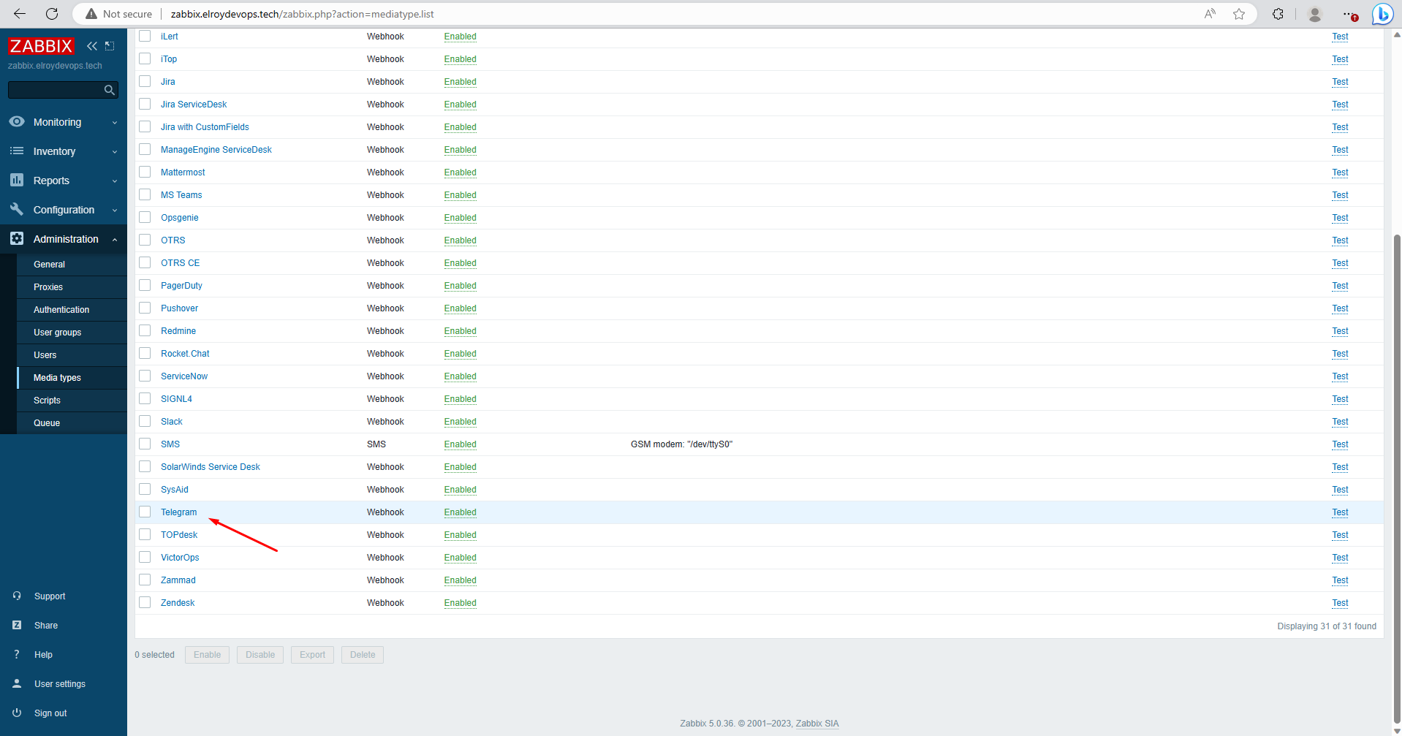Click the Enable button

click(x=207, y=655)
